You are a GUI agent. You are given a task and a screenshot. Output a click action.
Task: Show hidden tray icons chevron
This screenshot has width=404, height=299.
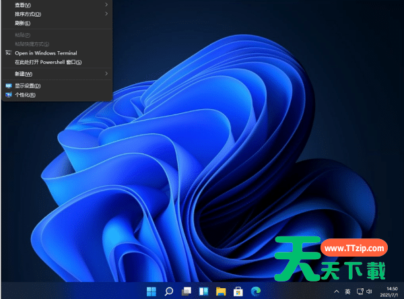tap(337, 292)
